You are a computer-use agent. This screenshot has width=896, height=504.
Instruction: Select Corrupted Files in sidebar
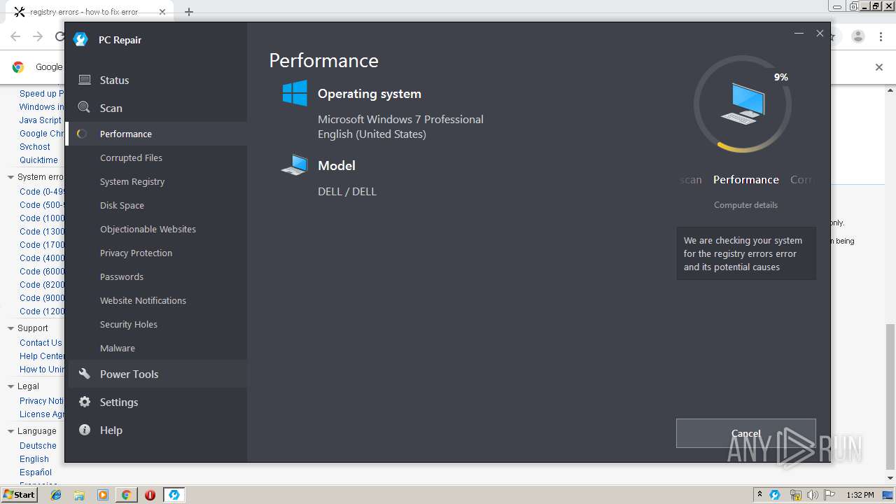click(x=131, y=157)
